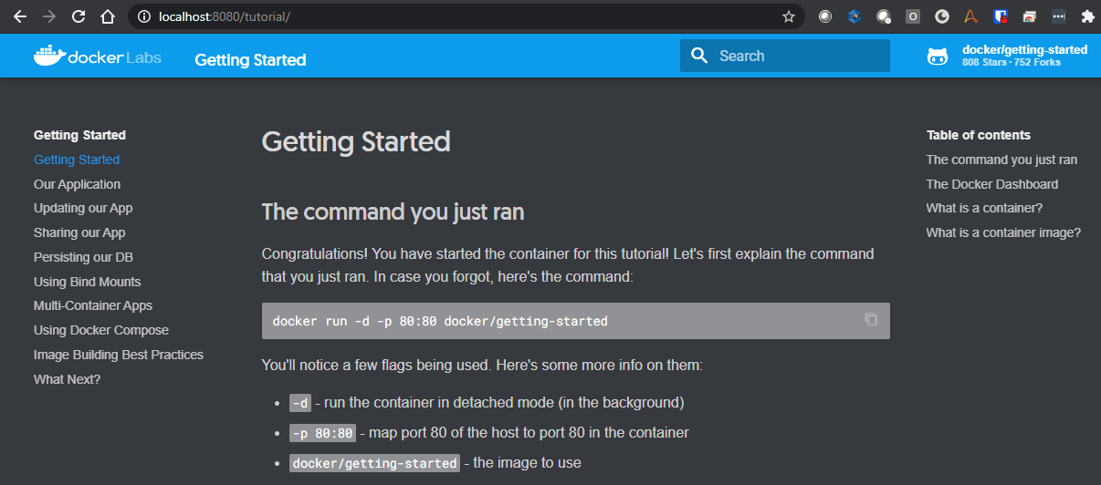Click 'The command you just ran' heading
This screenshot has width=1101, height=485.
(x=393, y=212)
